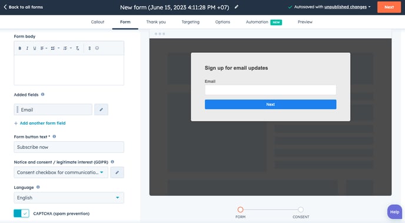Open the unpublished changes link
The width and height of the screenshot is (405, 223).
[346, 7]
